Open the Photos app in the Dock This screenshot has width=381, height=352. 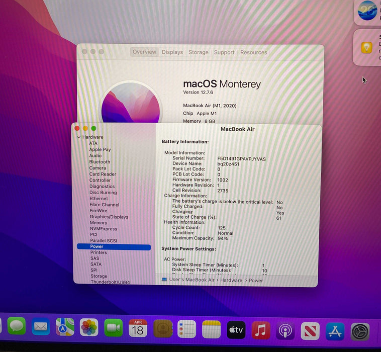(89, 327)
